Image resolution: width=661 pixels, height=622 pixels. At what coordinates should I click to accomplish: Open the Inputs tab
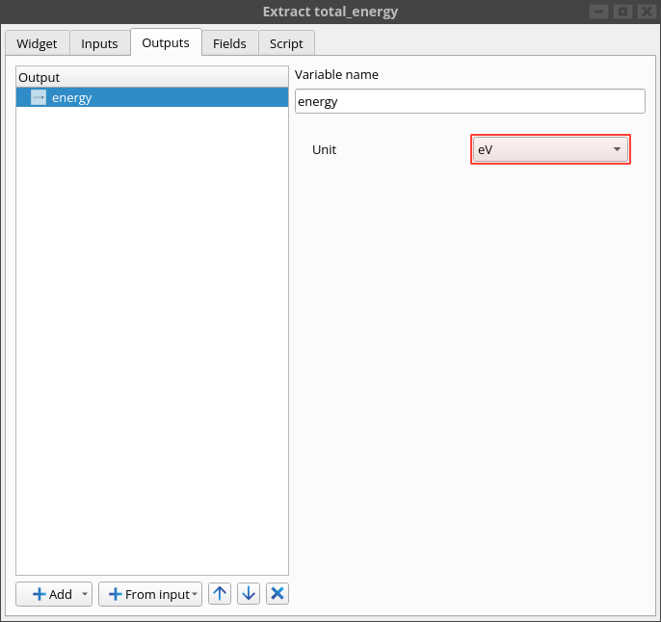click(x=99, y=43)
